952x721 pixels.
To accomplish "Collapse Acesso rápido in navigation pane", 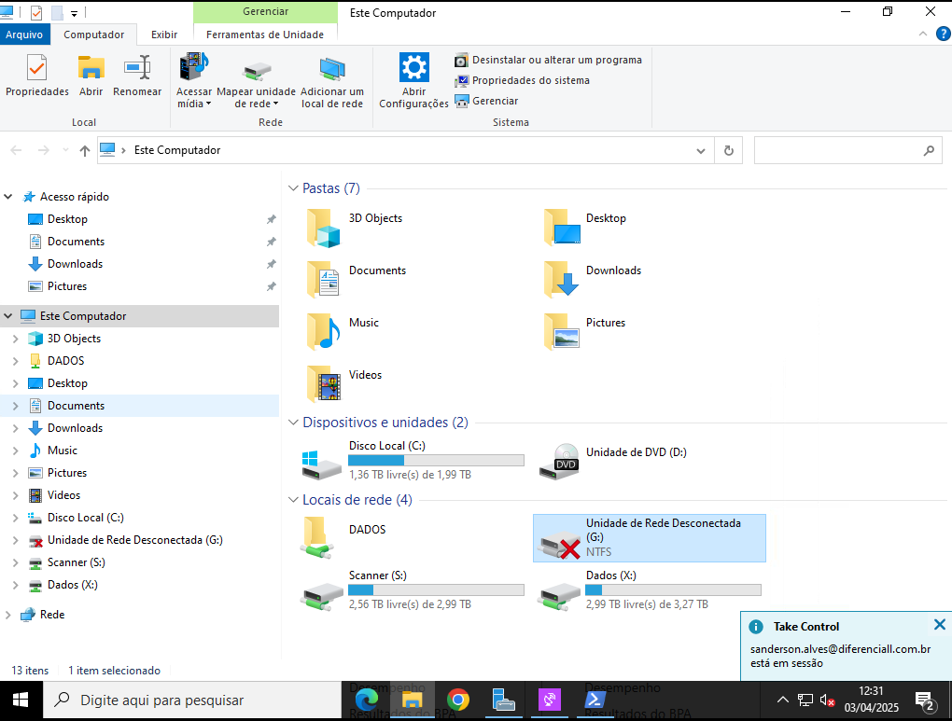I will coord(8,197).
